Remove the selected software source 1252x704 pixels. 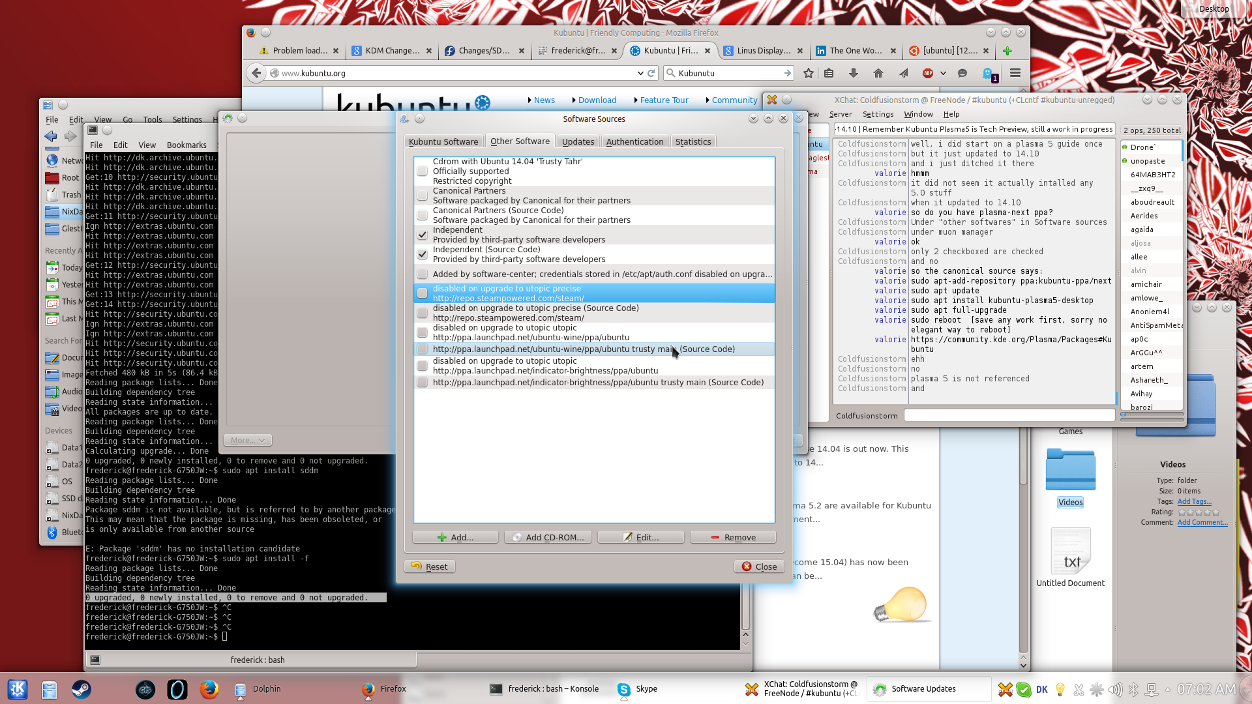coord(733,537)
